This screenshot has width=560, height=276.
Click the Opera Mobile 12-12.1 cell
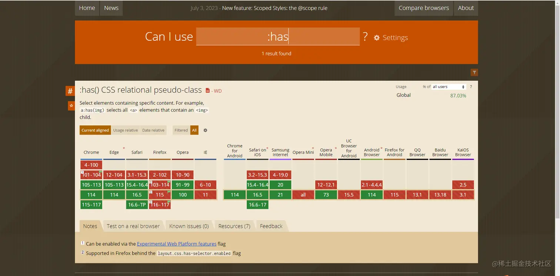(x=326, y=185)
